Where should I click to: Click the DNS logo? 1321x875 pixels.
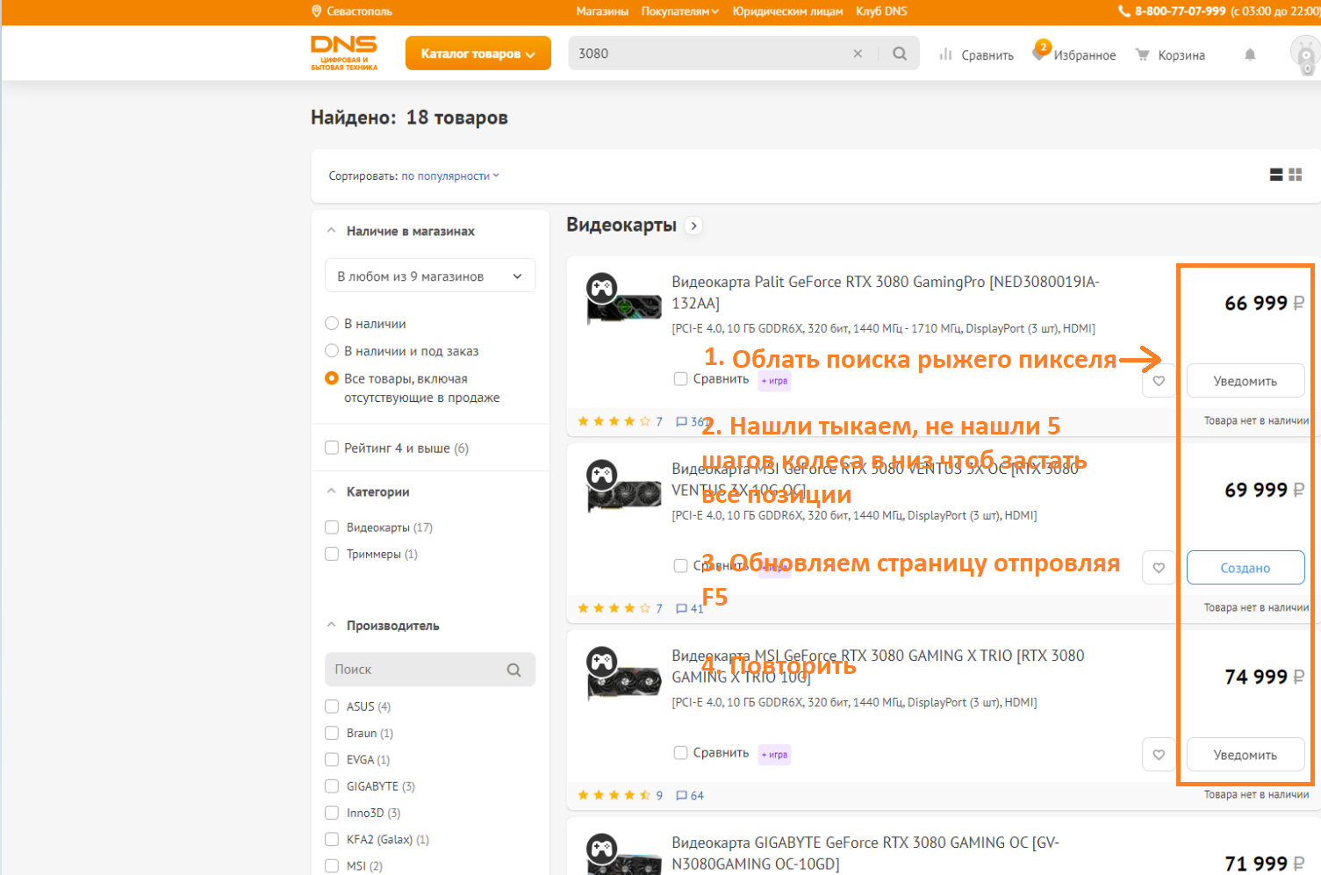click(344, 54)
